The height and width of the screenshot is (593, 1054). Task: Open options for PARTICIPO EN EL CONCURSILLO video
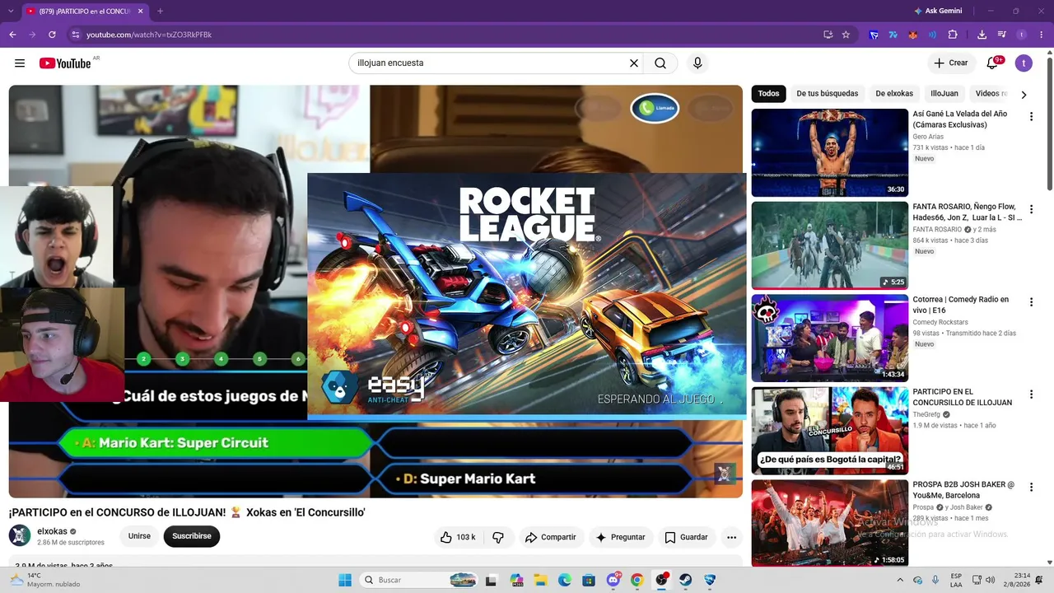coord(1031,395)
